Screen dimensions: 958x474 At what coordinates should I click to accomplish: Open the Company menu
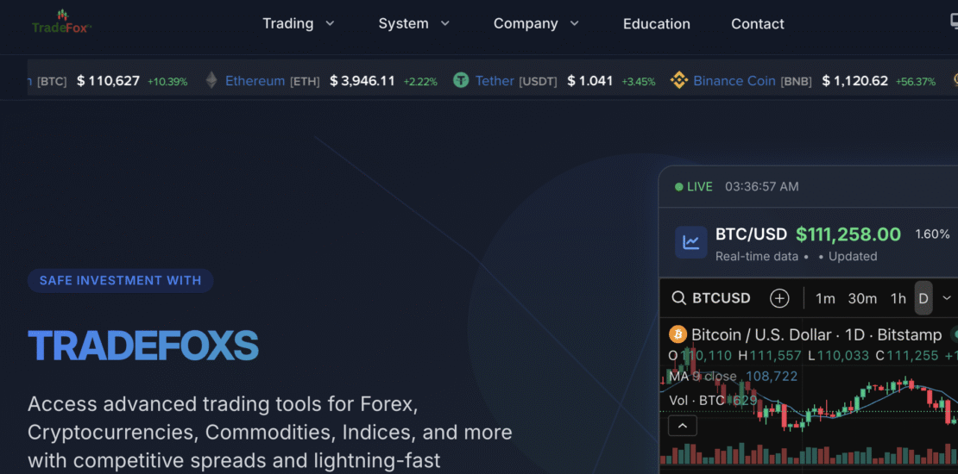coord(526,24)
